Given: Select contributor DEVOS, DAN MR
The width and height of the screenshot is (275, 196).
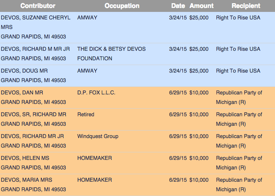Looking at the screenshot, I should click(22, 93).
